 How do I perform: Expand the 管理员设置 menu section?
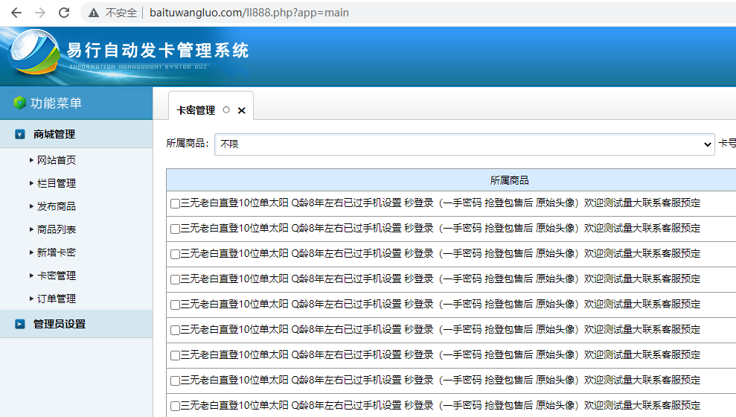[20, 324]
